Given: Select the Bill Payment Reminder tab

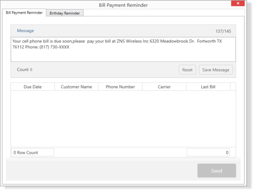Looking at the screenshot, I should pyautogui.click(x=24, y=13).
